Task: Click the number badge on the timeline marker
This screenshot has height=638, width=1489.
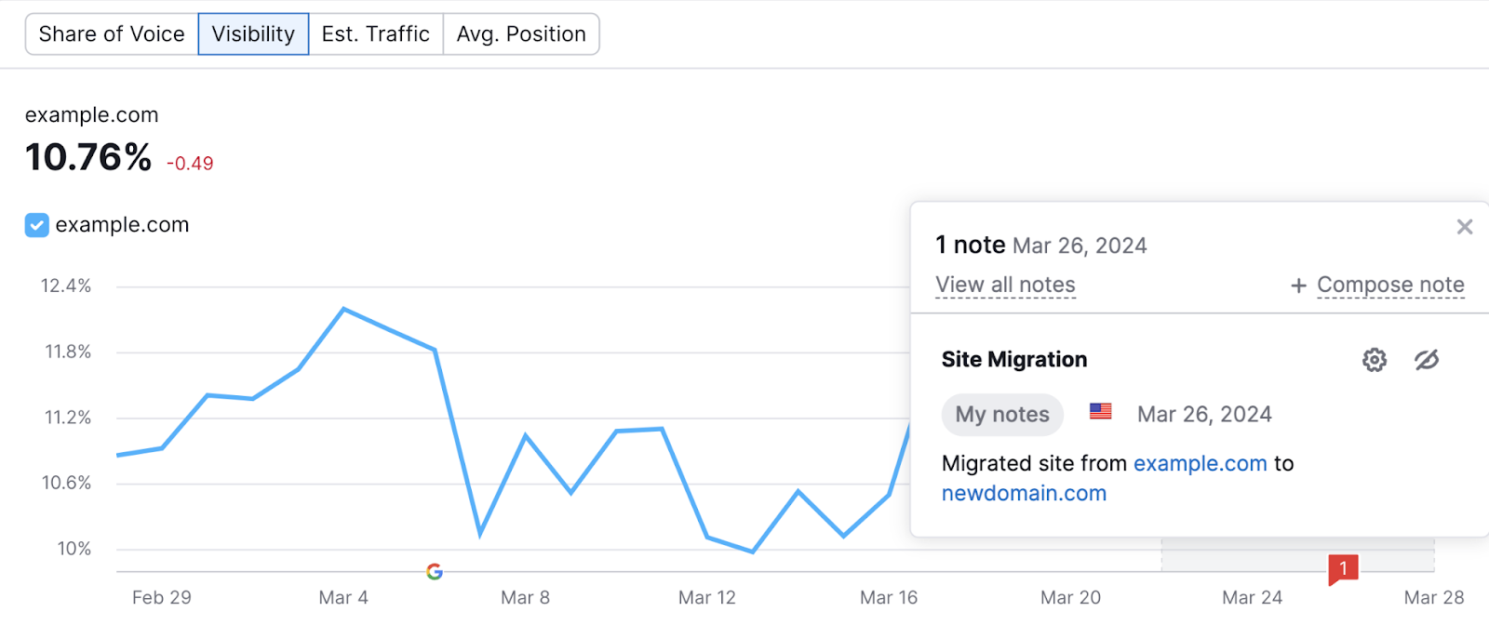Action: pos(1342,568)
